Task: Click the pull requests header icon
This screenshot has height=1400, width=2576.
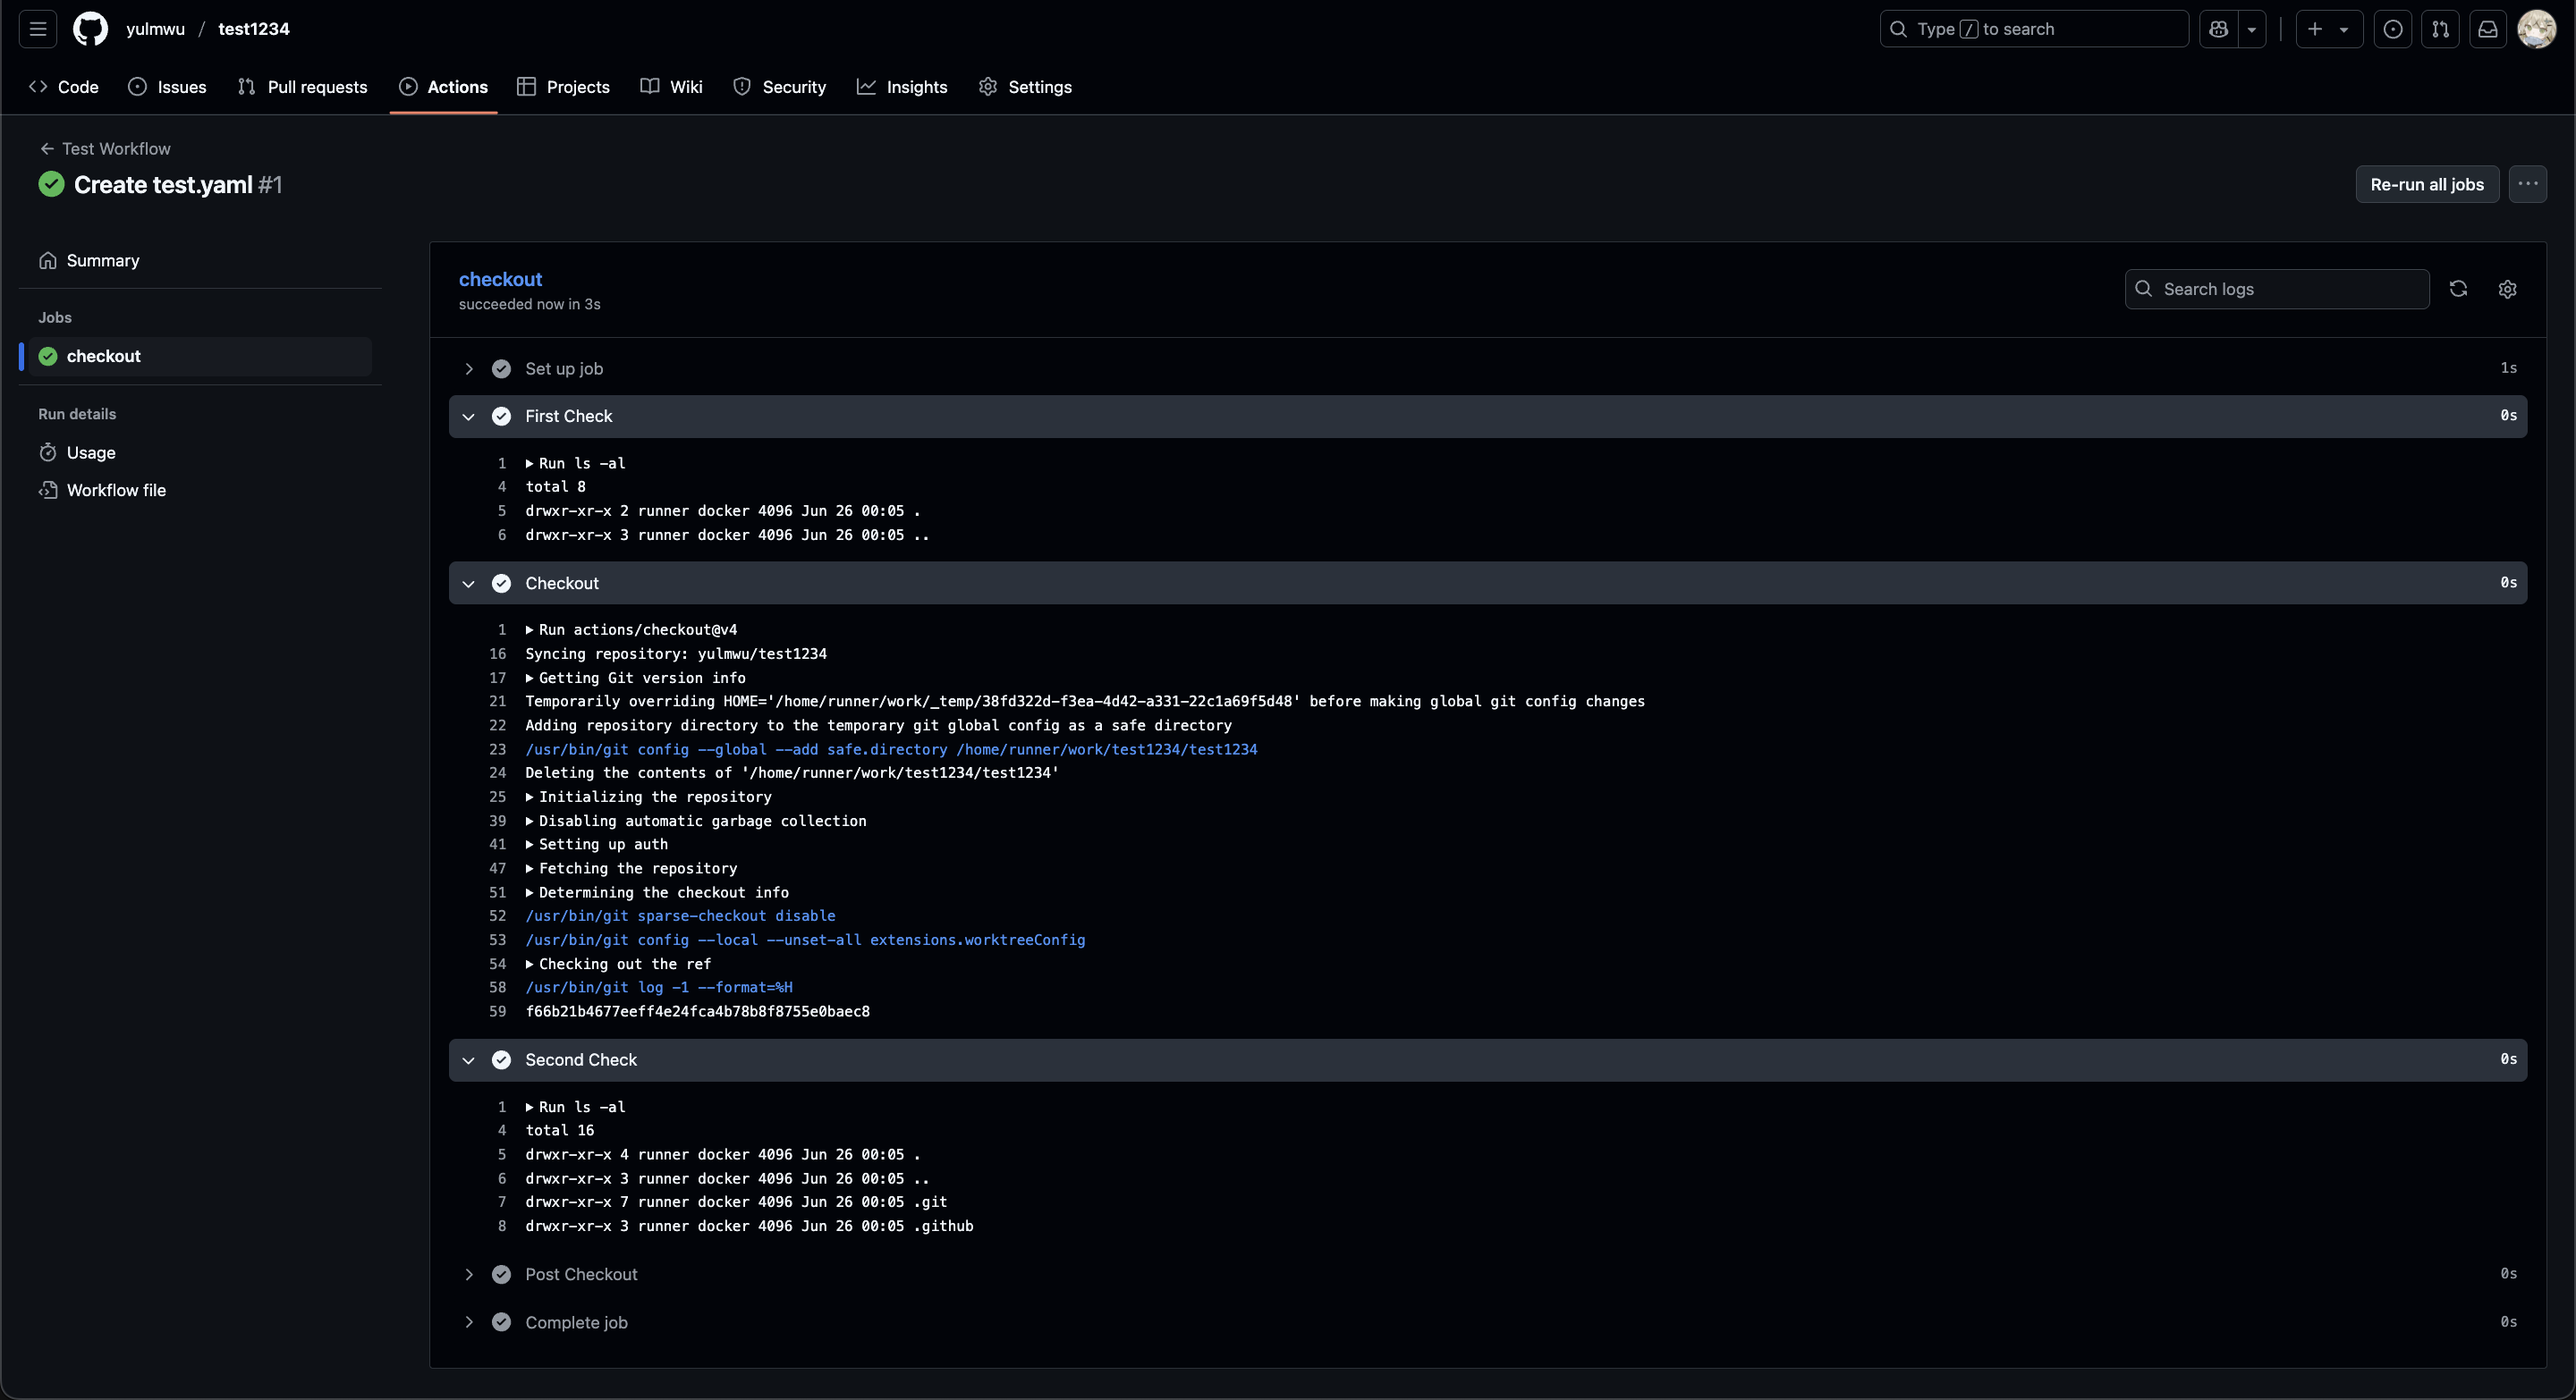Action: 2440,29
